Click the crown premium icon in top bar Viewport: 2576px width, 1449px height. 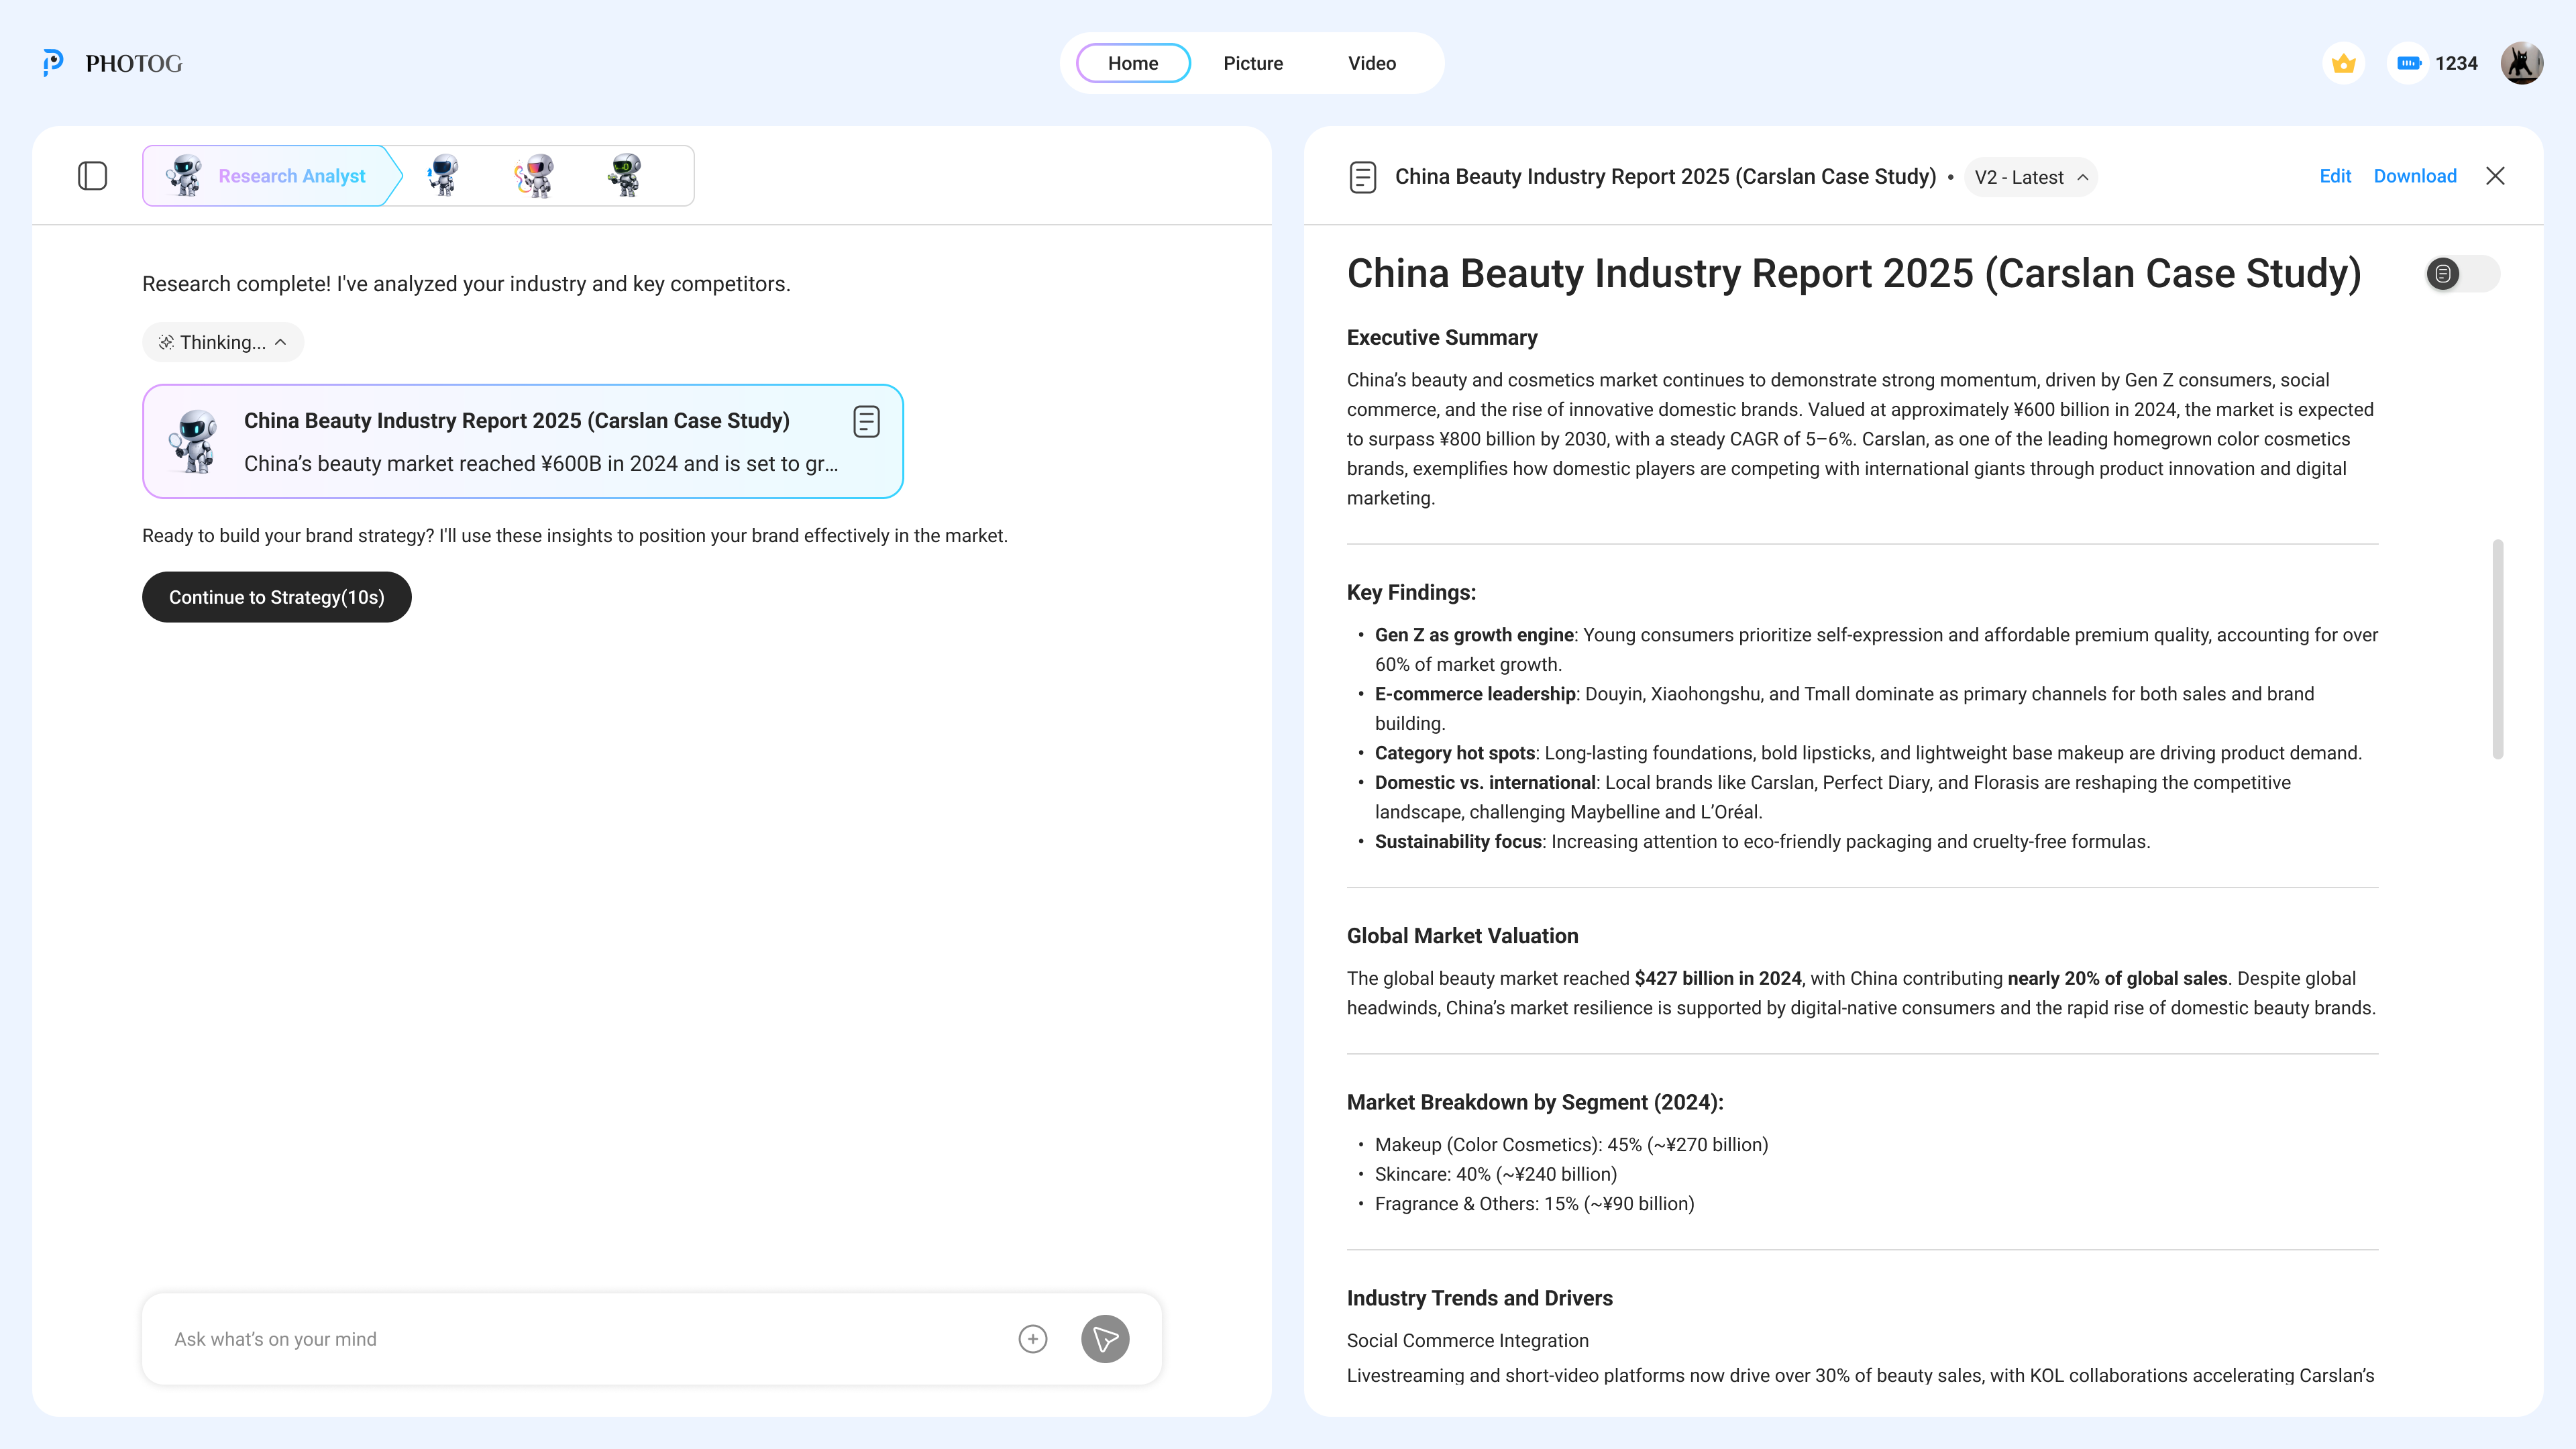pyautogui.click(x=2343, y=62)
